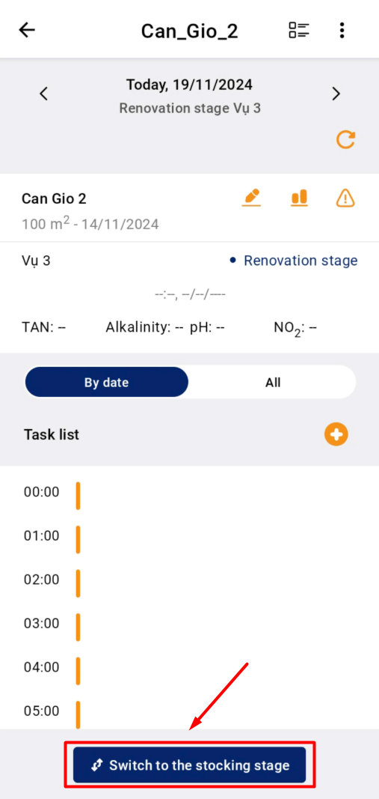Select the 03:00 time slot marker
The image size is (379, 799).
click(78, 628)
